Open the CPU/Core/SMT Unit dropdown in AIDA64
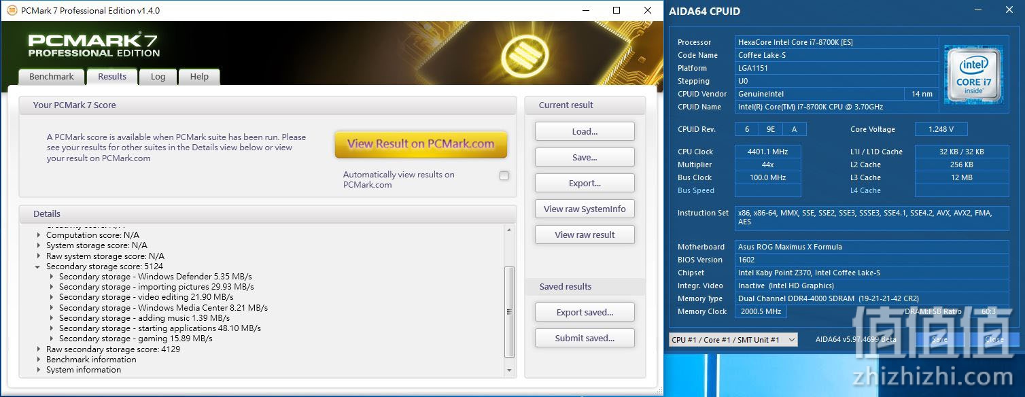The width and height of the screenshot is (1025, 397). (x=733, y=339)
